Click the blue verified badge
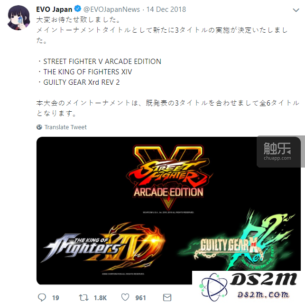 [x=78, y=9]
